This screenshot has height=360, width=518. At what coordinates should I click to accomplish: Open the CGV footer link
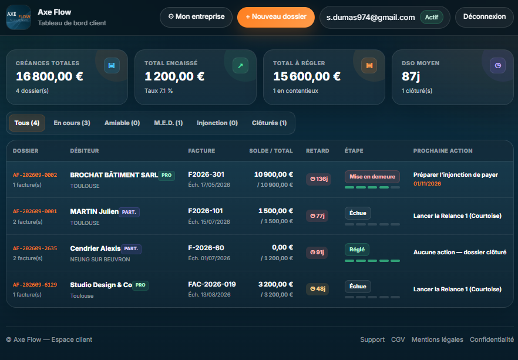click(398, 339)
